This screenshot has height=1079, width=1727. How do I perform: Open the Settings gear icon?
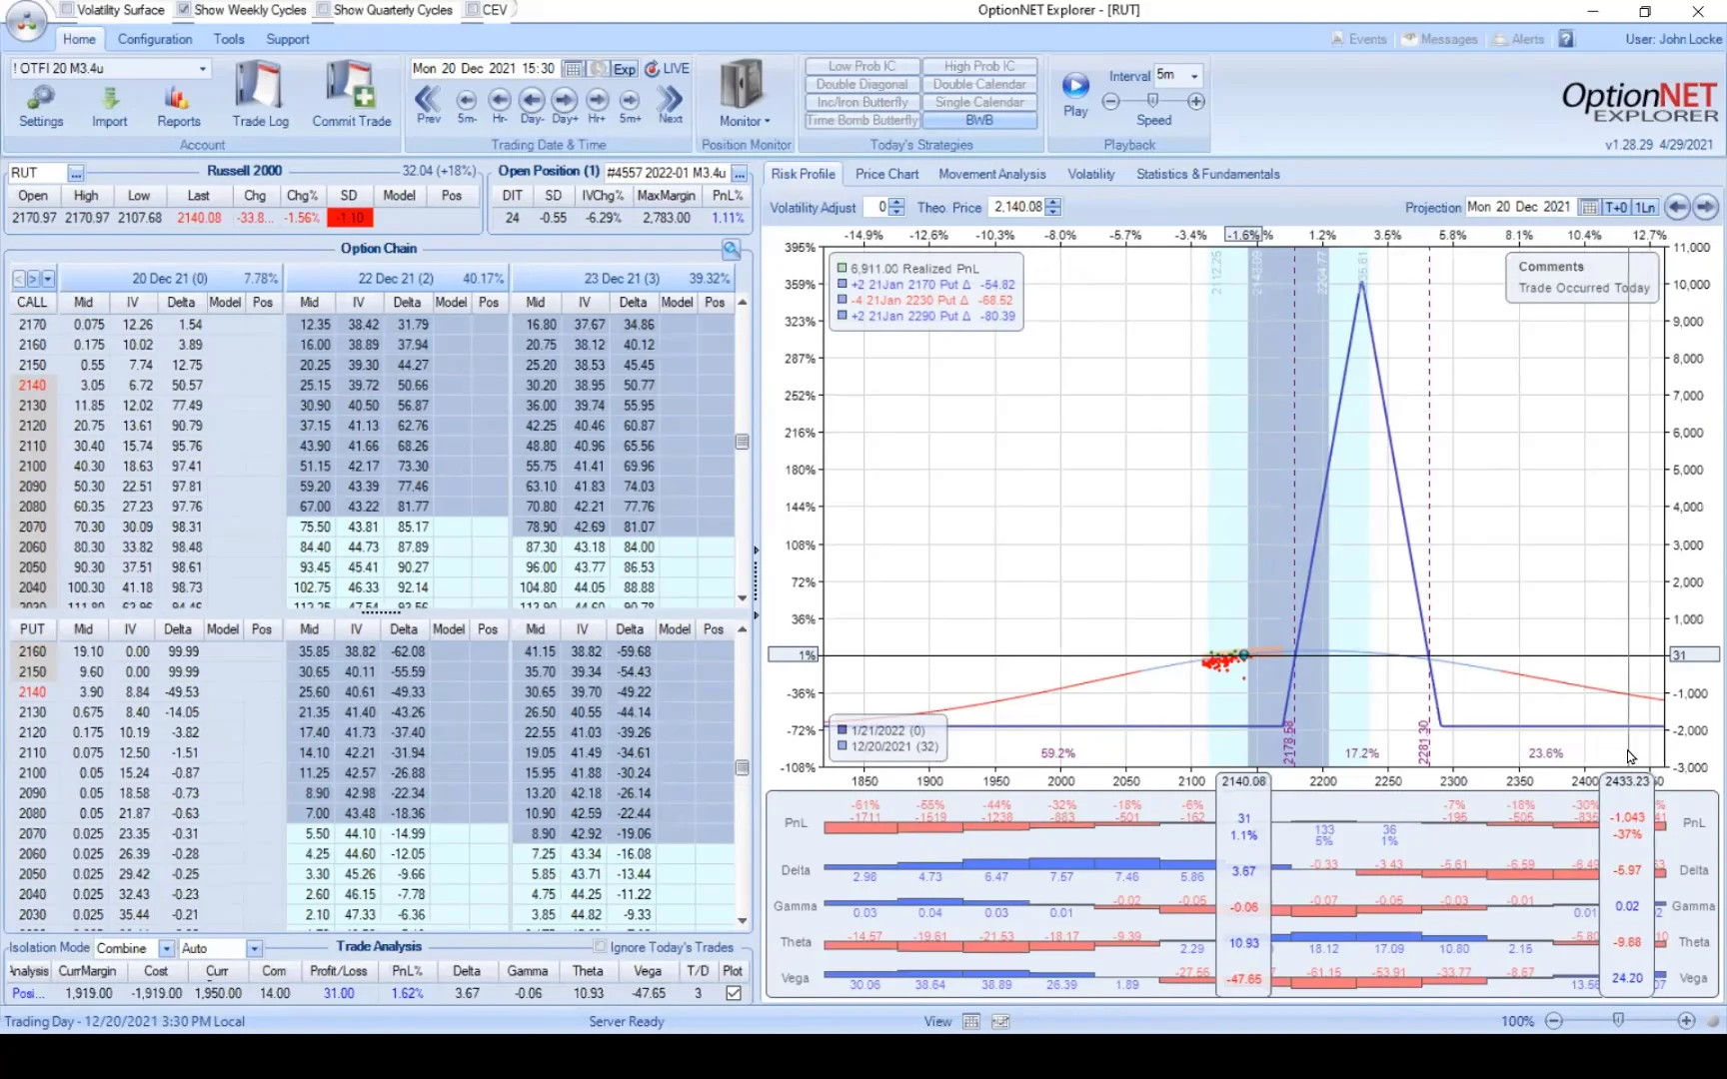point(40,99)
